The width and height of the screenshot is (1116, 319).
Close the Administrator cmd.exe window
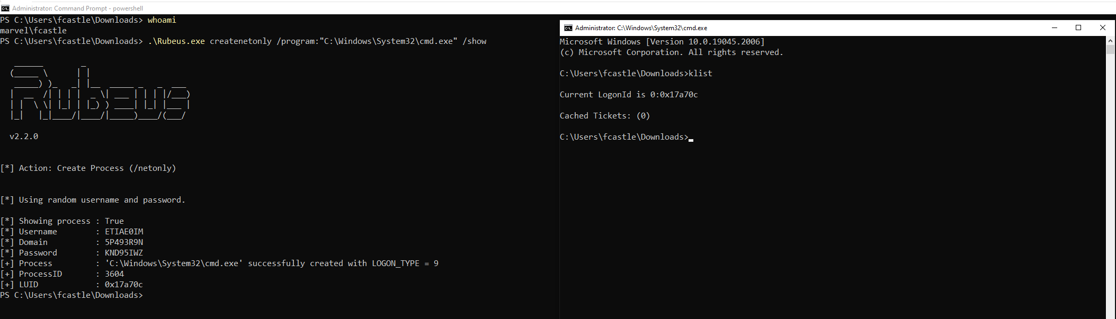[1103, 28]
